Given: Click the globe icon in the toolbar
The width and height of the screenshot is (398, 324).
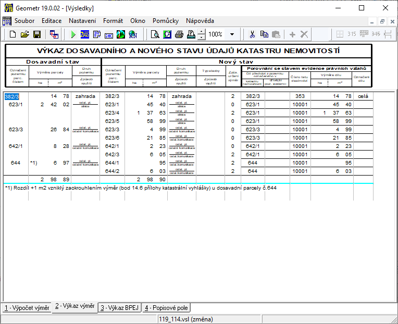Looking at the screenshot, I should pos(121,34).
